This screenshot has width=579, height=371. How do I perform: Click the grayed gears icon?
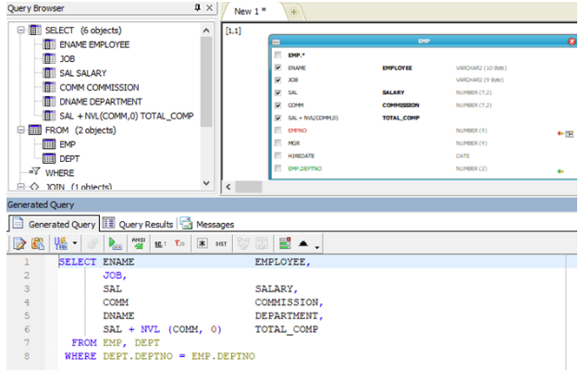point(92,243)
